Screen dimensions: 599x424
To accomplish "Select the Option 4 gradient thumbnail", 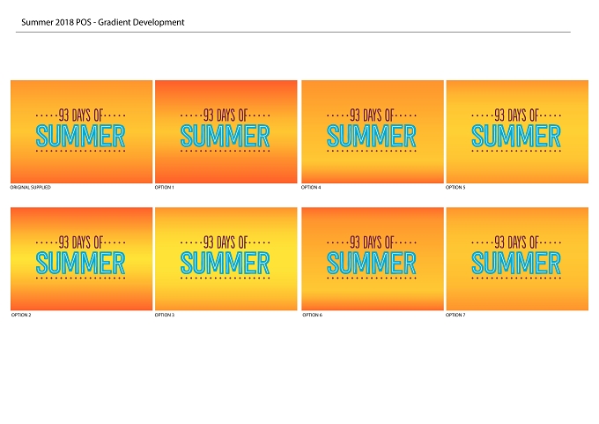I will [x=373, y=131].
